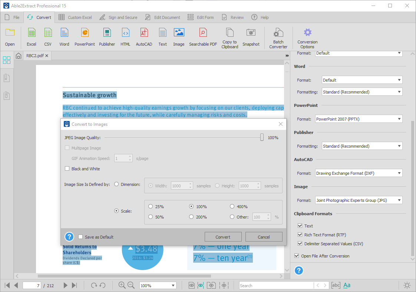
Task: Open a PDF with the Open icon
Action: pos(10,37)
